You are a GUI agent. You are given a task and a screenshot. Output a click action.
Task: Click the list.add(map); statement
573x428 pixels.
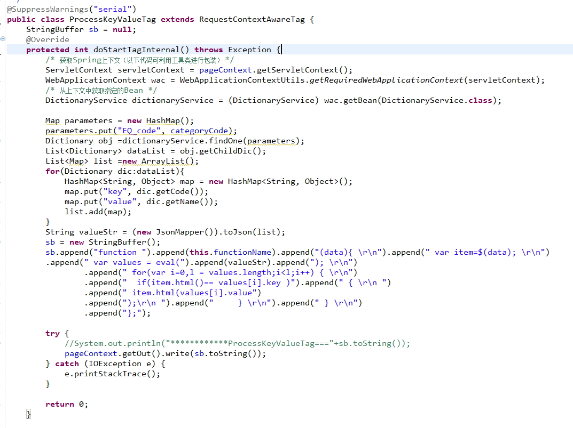click(x=98, y=212)
